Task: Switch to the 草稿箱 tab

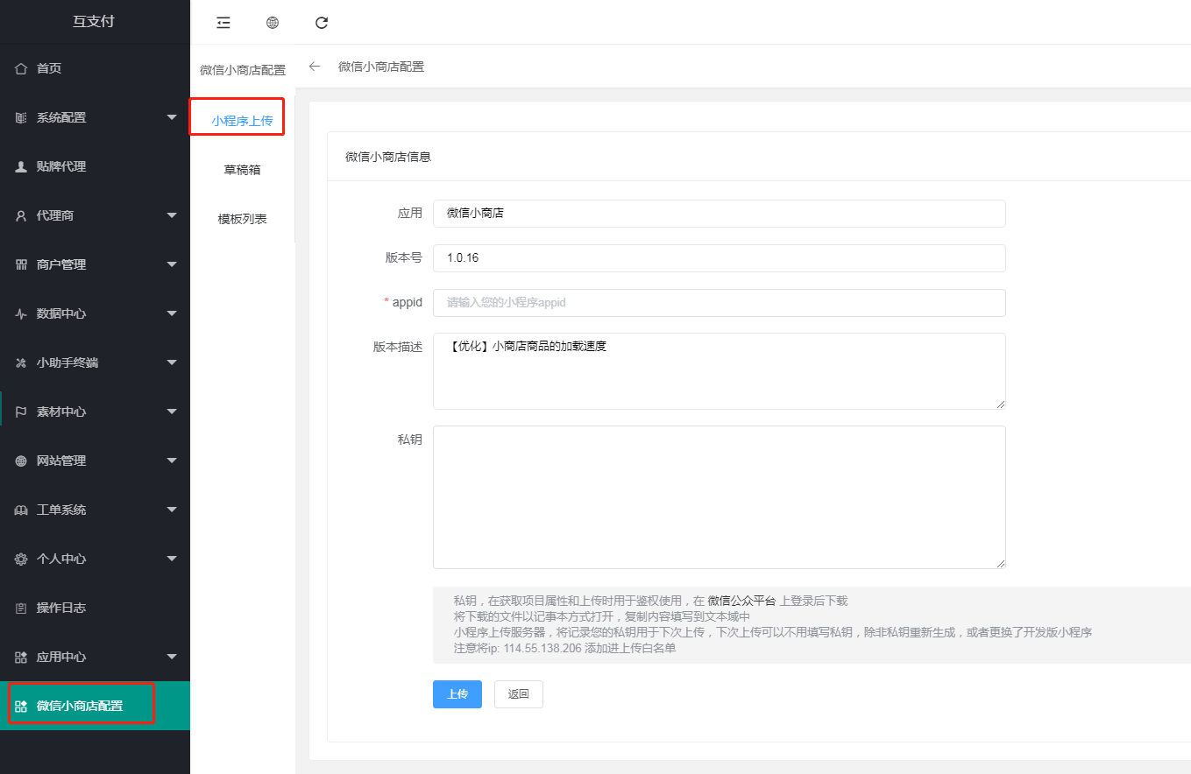Action: click(242, 170)
